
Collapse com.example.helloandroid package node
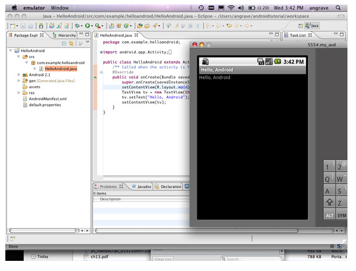point(27,63)
